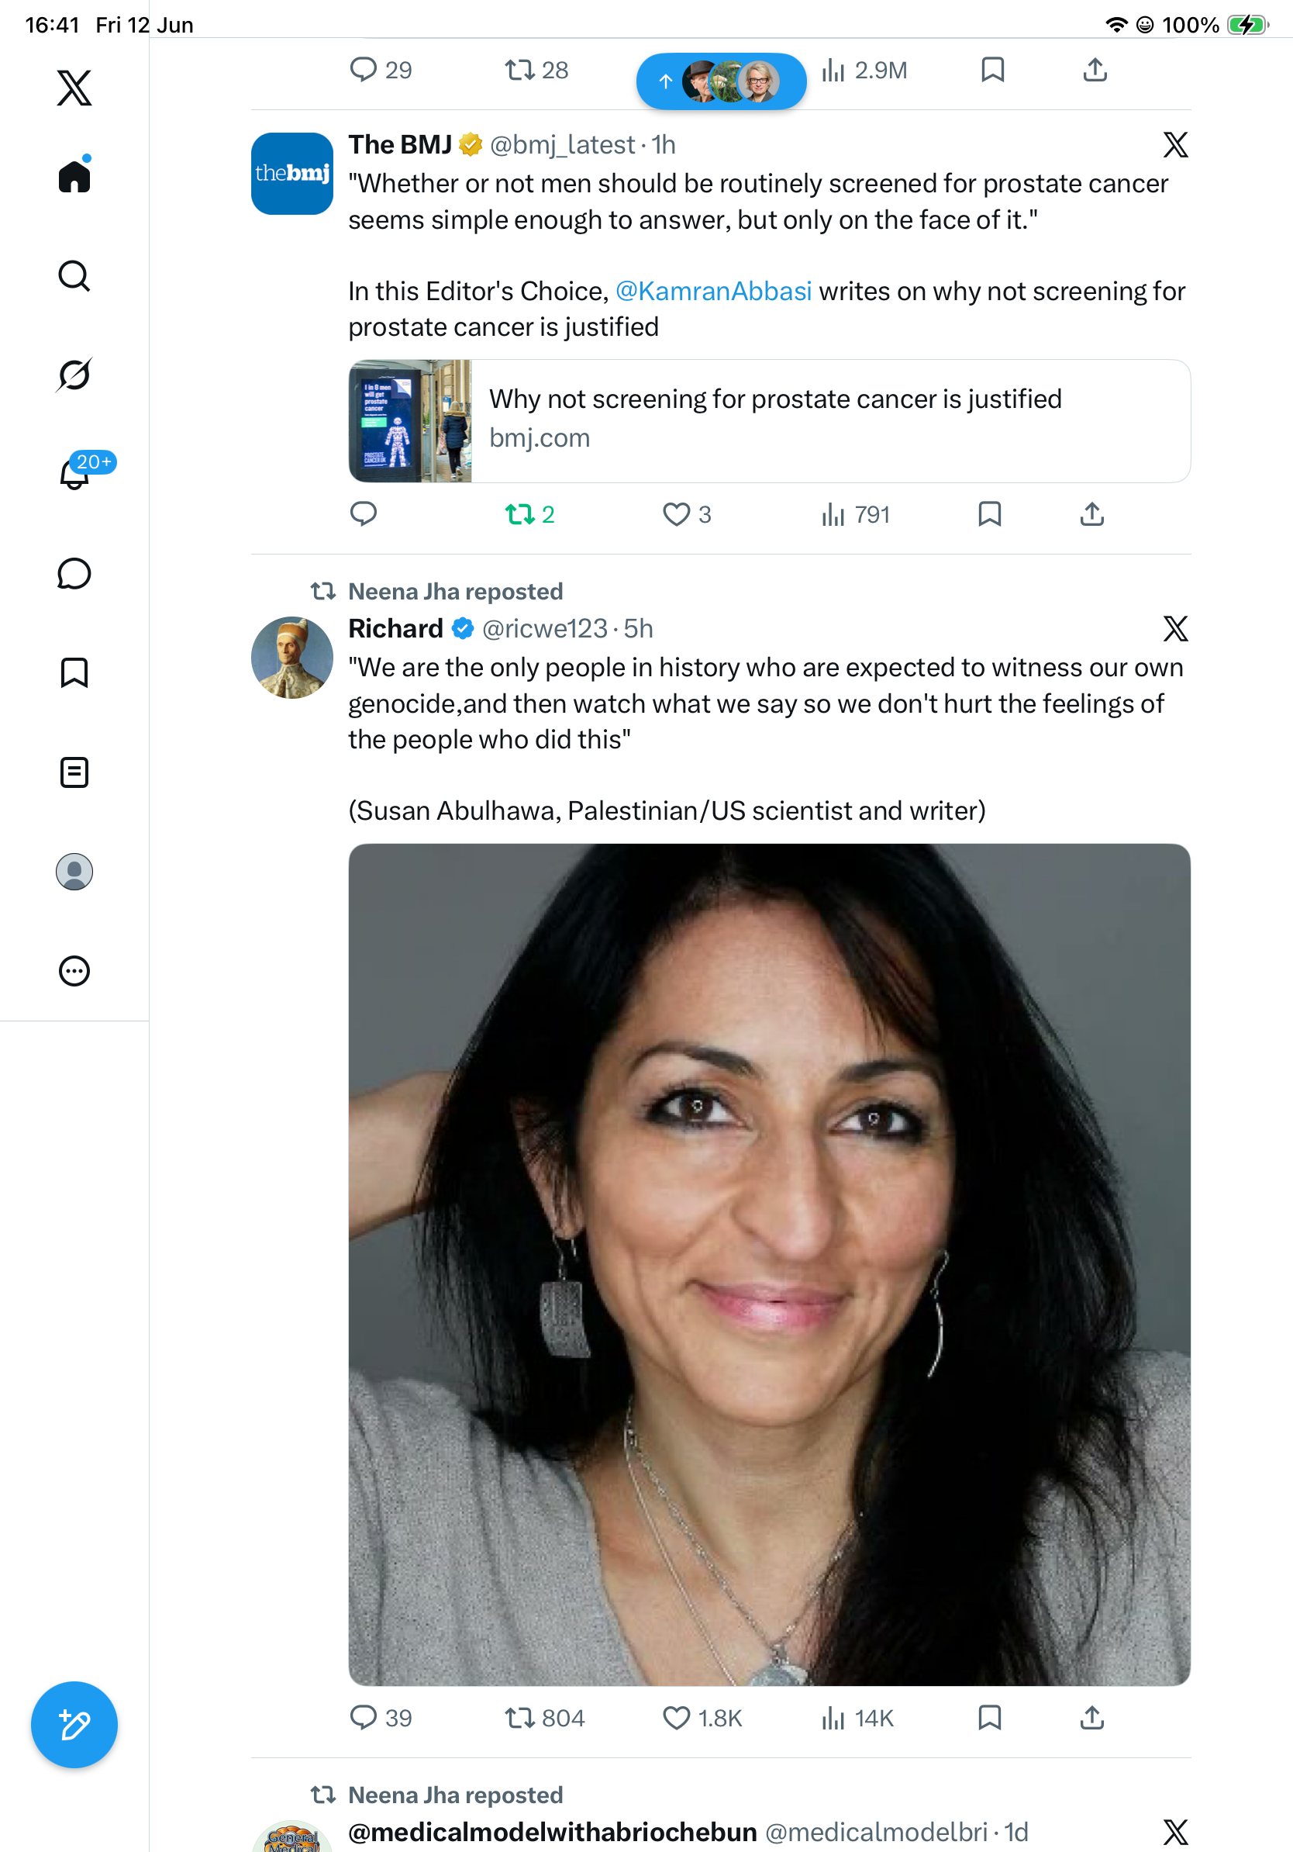Bookmark Richard's post with 14K views

point(989,1717)
